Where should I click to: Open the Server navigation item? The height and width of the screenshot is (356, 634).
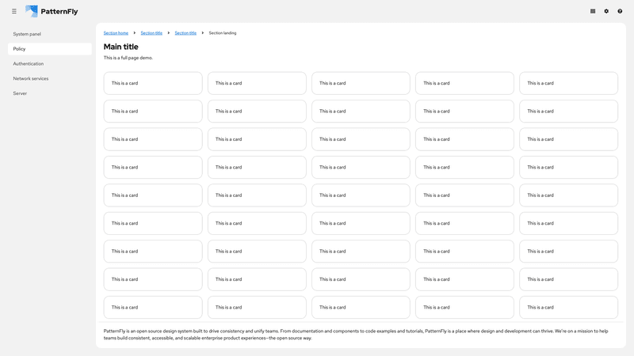(20, 93)
